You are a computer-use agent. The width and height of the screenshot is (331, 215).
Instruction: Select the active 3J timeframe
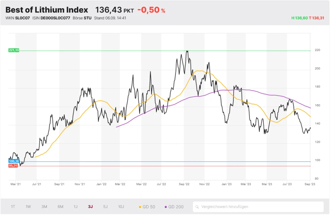point(90,207)
